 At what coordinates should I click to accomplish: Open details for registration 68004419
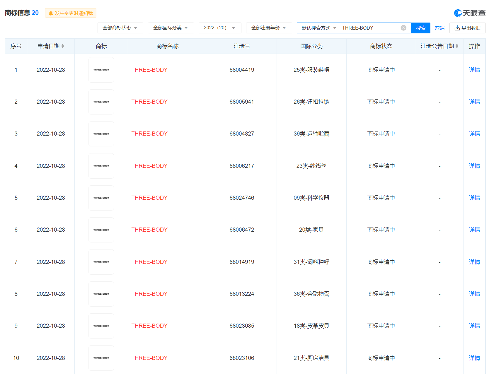pyautogui.click(x=474, y=70)
